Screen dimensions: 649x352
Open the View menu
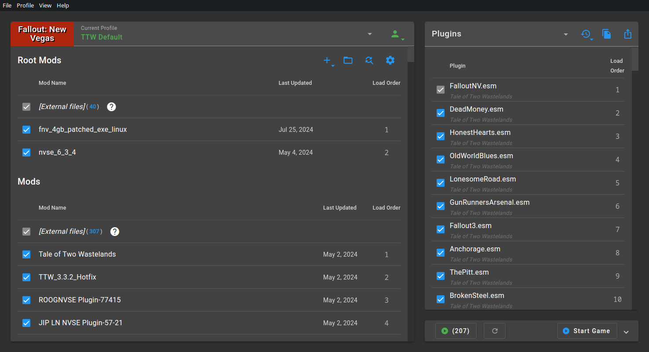point(45,5)
